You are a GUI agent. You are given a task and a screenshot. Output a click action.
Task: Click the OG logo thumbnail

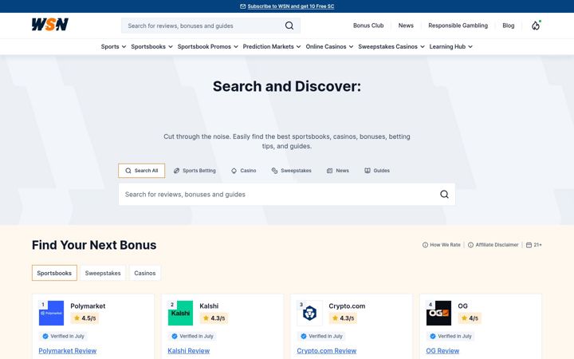click(439, 314)
